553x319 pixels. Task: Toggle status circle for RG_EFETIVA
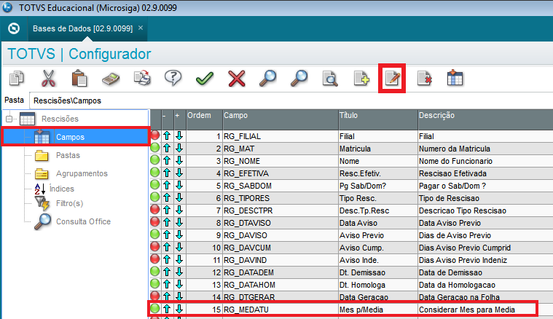point(155,173)
